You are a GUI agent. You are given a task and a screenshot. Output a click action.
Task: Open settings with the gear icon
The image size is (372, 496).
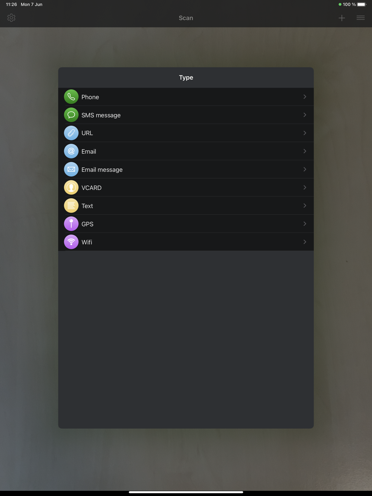(11, 18)
